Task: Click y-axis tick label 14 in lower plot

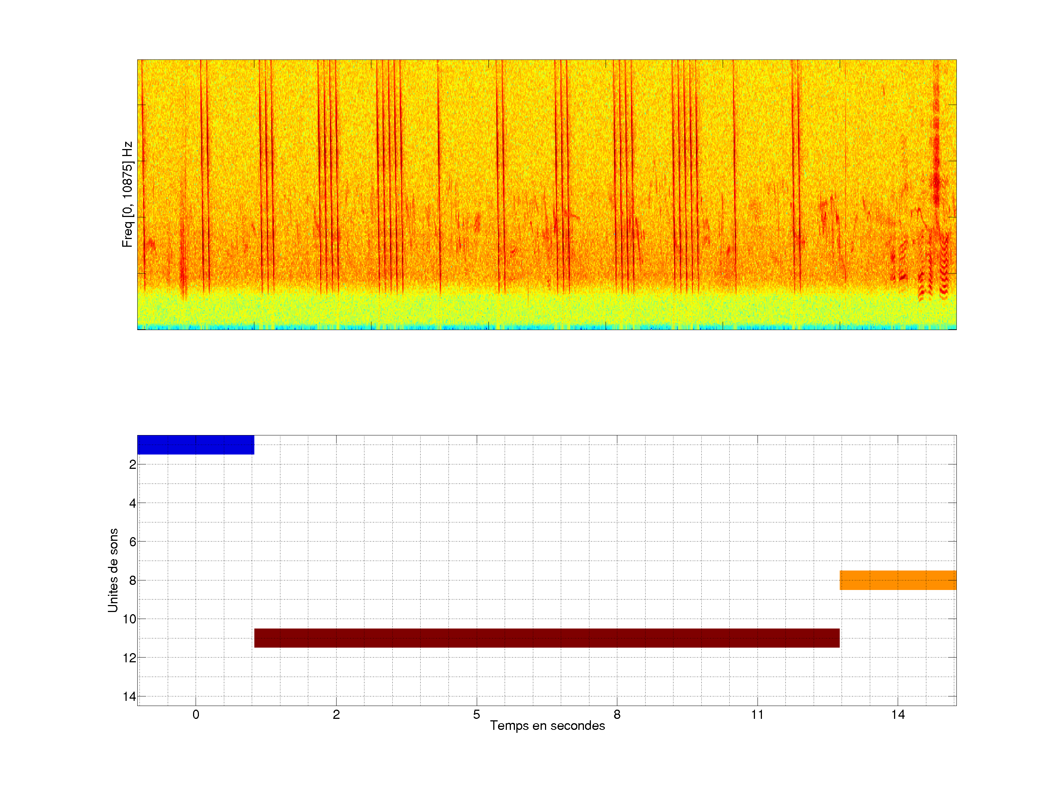Action: pyautogui.click(x=130, y=696)
